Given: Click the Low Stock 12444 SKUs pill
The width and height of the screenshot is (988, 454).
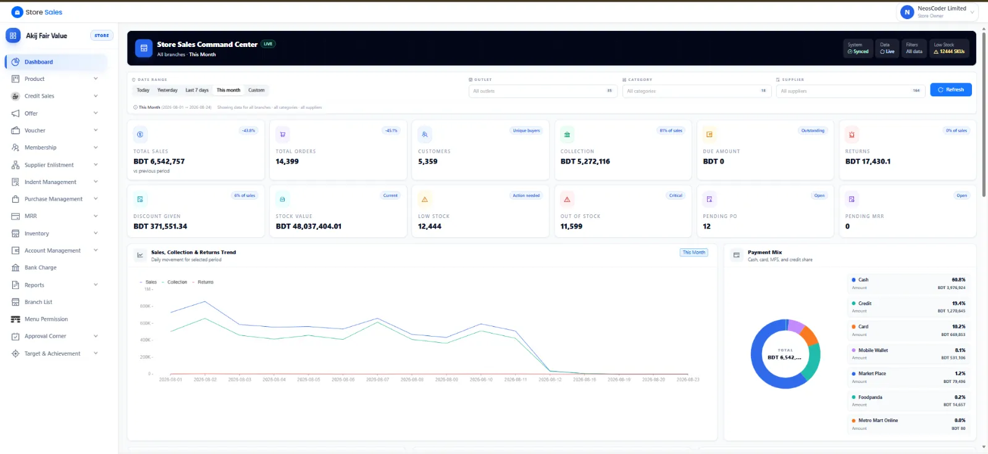Looking at the screenshot, I should tap(949, 48).
